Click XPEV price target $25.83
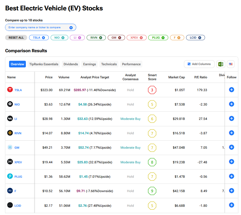The image size is (241, 215). 83,162
